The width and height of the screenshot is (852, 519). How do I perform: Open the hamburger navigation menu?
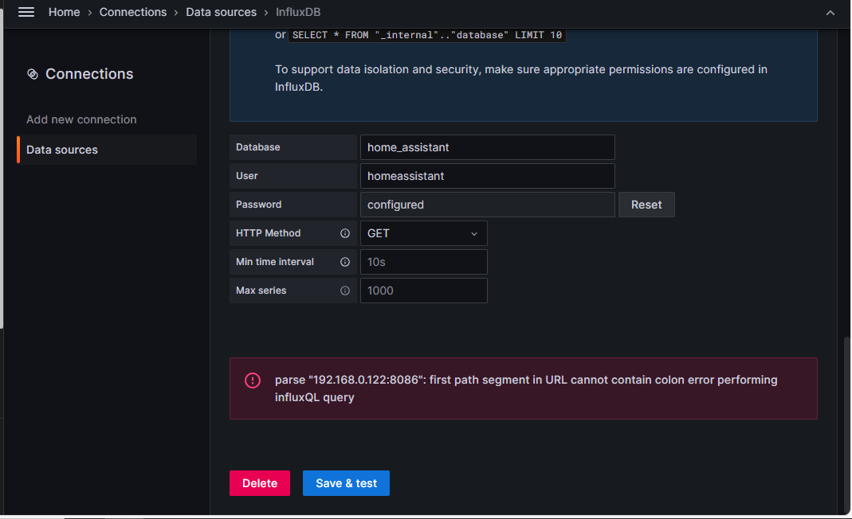click(x=26, y=12)
